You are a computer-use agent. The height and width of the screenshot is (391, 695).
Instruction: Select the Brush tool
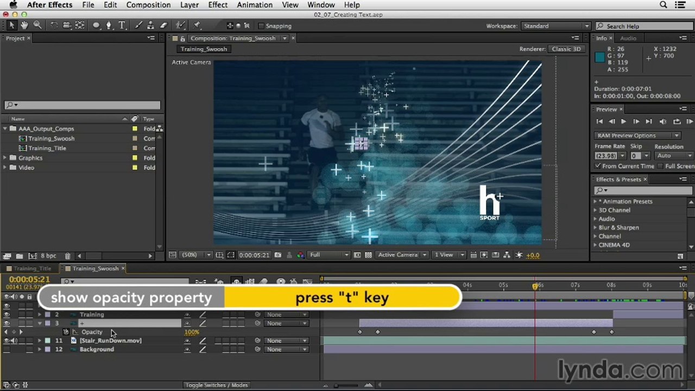[138, 25]
